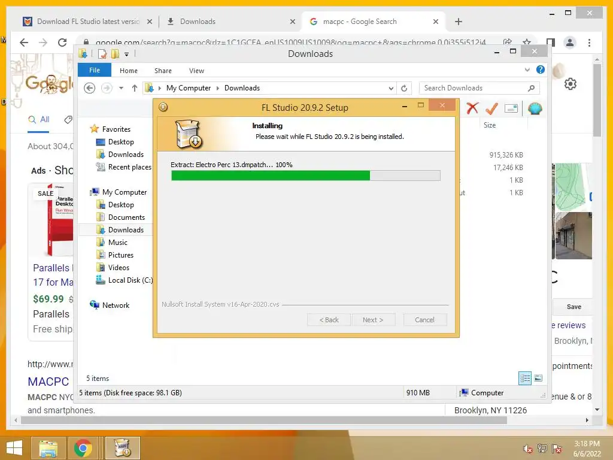Click the Chrome horizontal scrollbar

click(264, 420)
